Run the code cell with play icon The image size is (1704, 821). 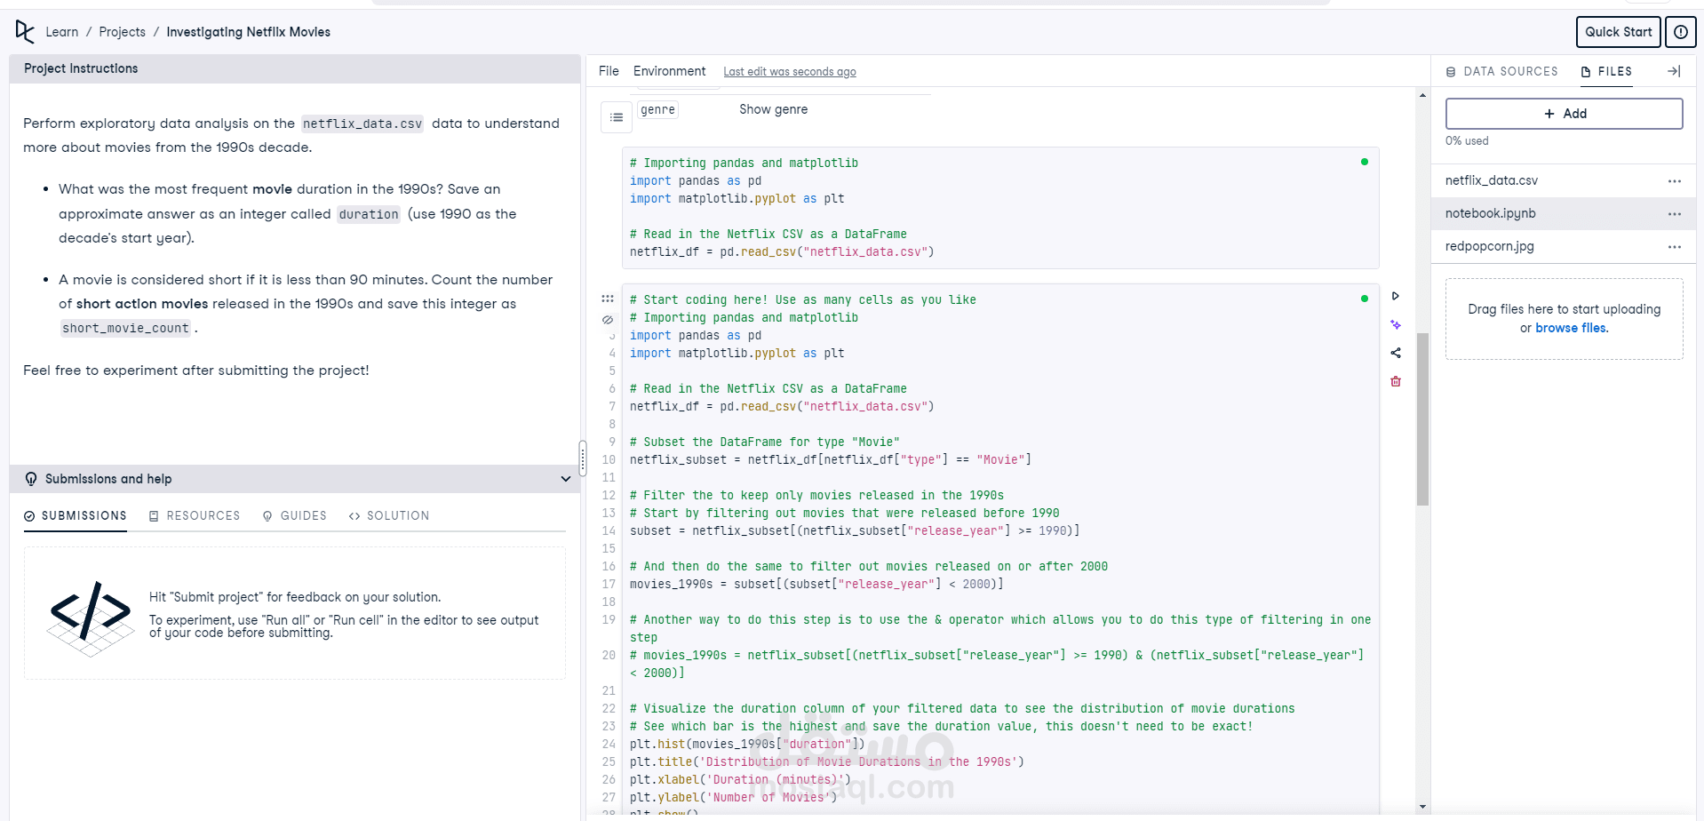tap(1395, 296)
